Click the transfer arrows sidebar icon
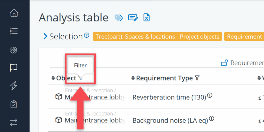This screenshot has height=132, width=264. click(x=14, y=123)
